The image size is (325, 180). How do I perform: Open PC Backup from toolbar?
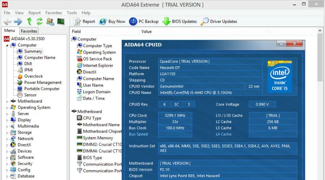144,22
